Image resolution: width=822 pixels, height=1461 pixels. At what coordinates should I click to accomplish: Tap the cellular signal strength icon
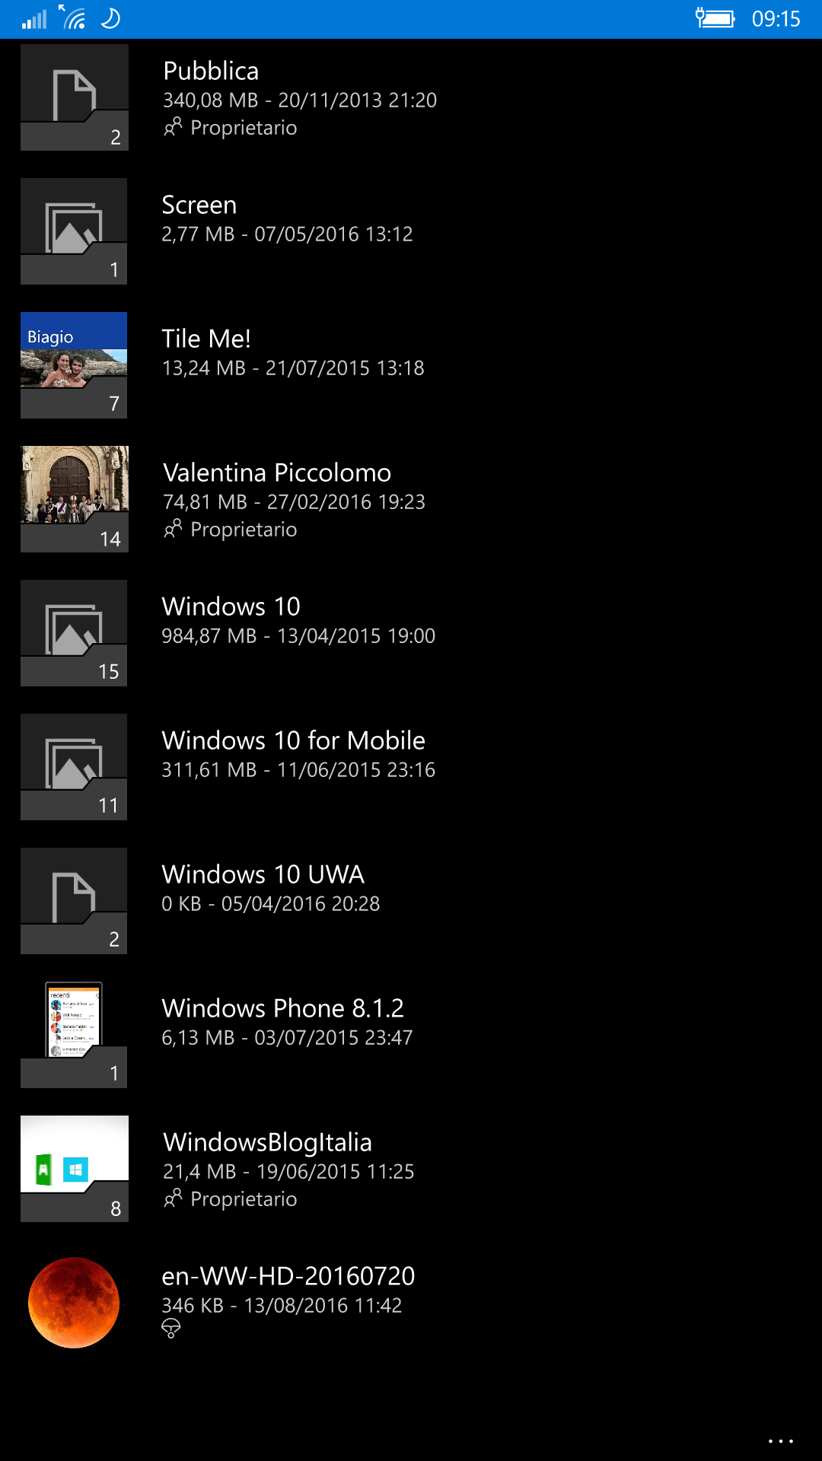click(x=34, y=18)
